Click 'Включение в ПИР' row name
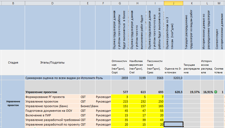The width and height of the screenshot is (225, 128). [52, 115]
